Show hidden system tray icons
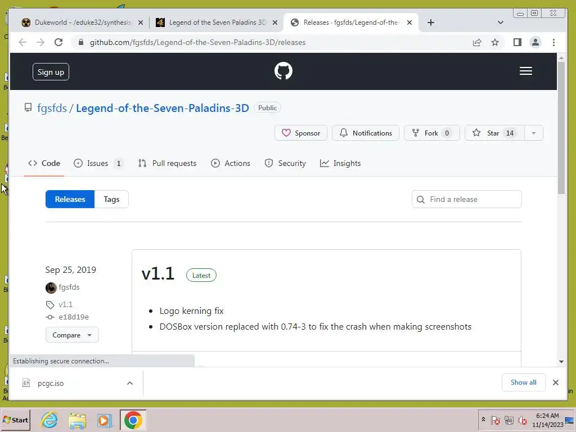 click(483, 420)
